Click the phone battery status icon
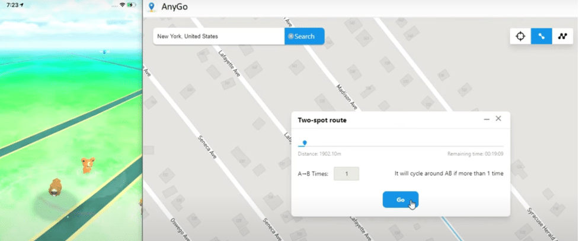Viewport: 579px width, 241px height. (x=132, y=5)
